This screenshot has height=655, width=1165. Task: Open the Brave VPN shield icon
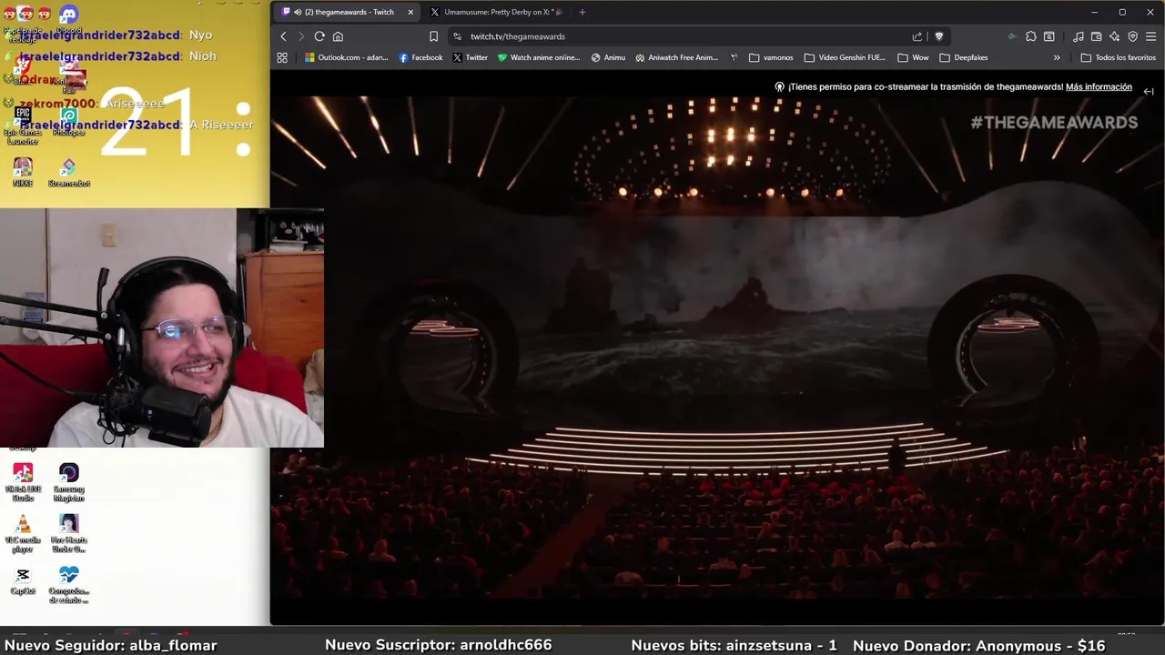click(x=1132, y=36)
